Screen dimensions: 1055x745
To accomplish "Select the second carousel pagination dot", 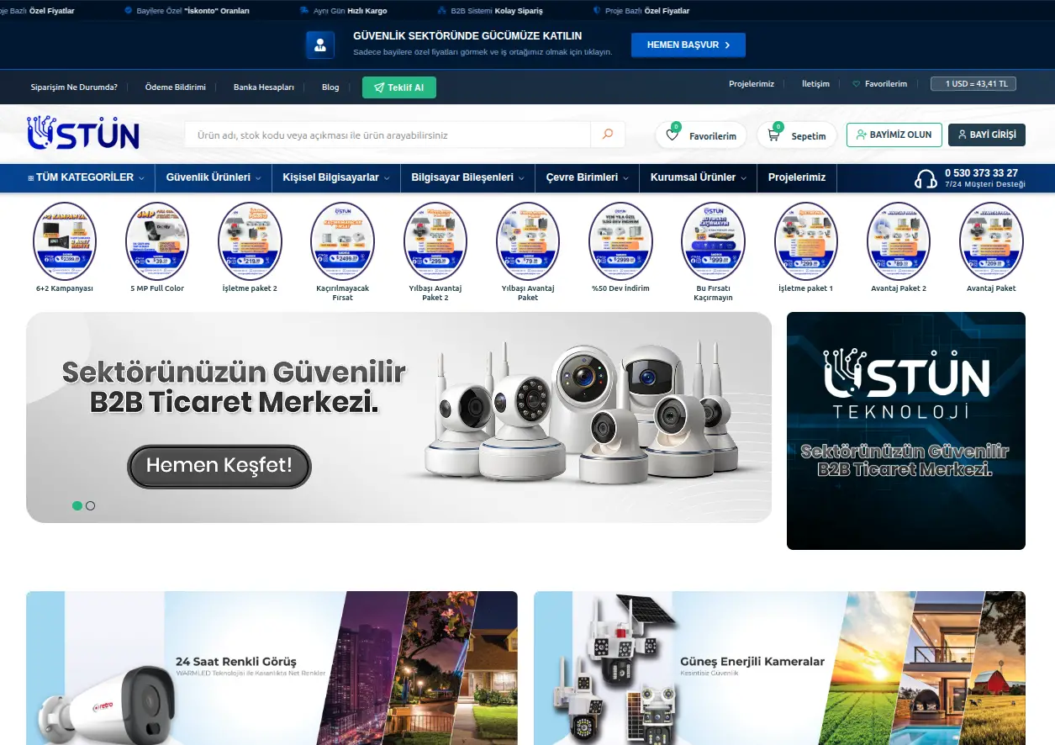I will [90, 505].
